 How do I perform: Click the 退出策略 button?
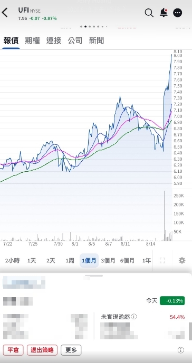42,350
